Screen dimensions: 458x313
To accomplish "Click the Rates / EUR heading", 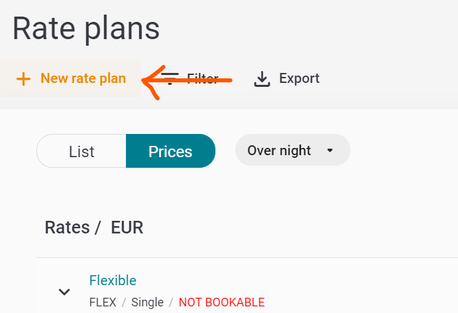I will pos(94,227).
